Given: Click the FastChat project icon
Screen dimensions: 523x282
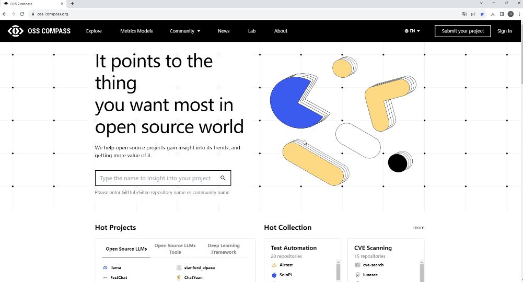Looking at the screenshot, I should click(105, 277).
